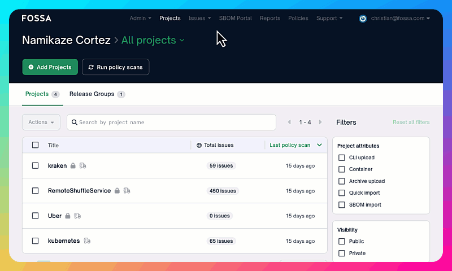Click the truck icon next to kubernetes
Screen dimensions: 452x271
coord(87,241)
